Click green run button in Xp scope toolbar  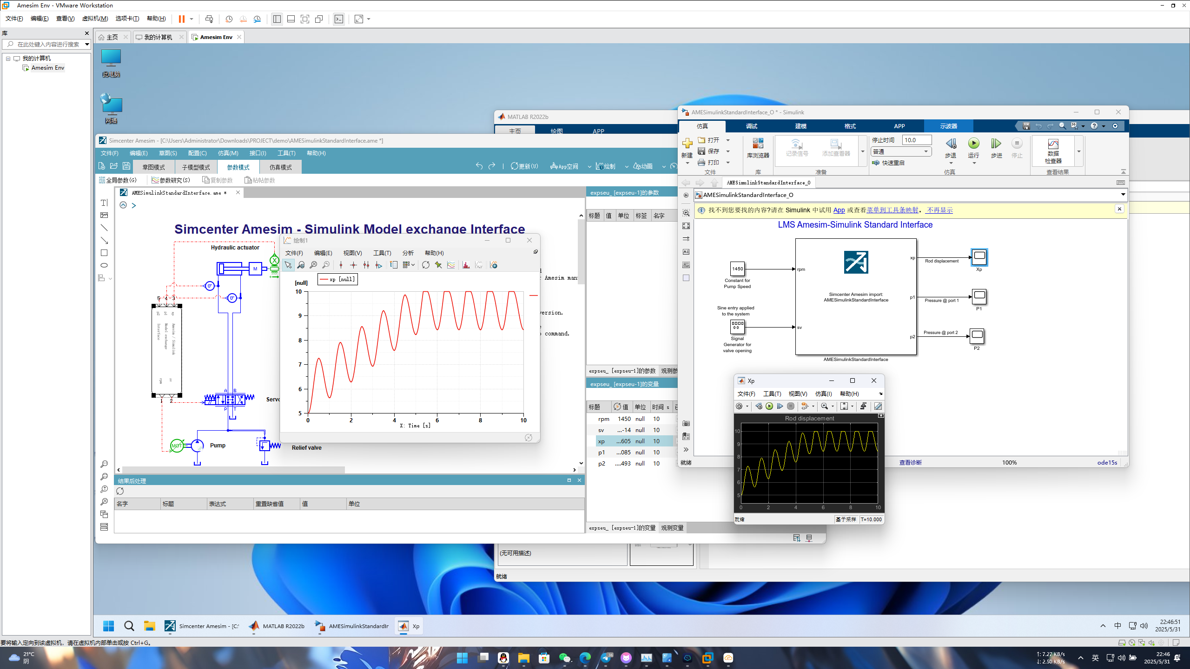(769, 406)
